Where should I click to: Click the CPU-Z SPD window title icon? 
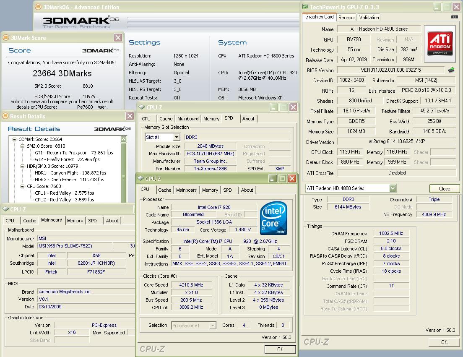(x=142, y=107)
